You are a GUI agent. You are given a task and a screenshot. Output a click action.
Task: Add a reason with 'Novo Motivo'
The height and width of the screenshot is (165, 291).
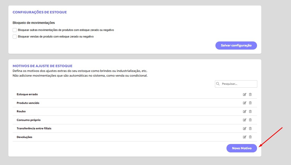(x=241, y=148)
